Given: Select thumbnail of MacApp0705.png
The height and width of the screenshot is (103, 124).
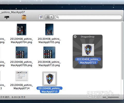Looking at the screenshot, I should (x=49, y=29).
